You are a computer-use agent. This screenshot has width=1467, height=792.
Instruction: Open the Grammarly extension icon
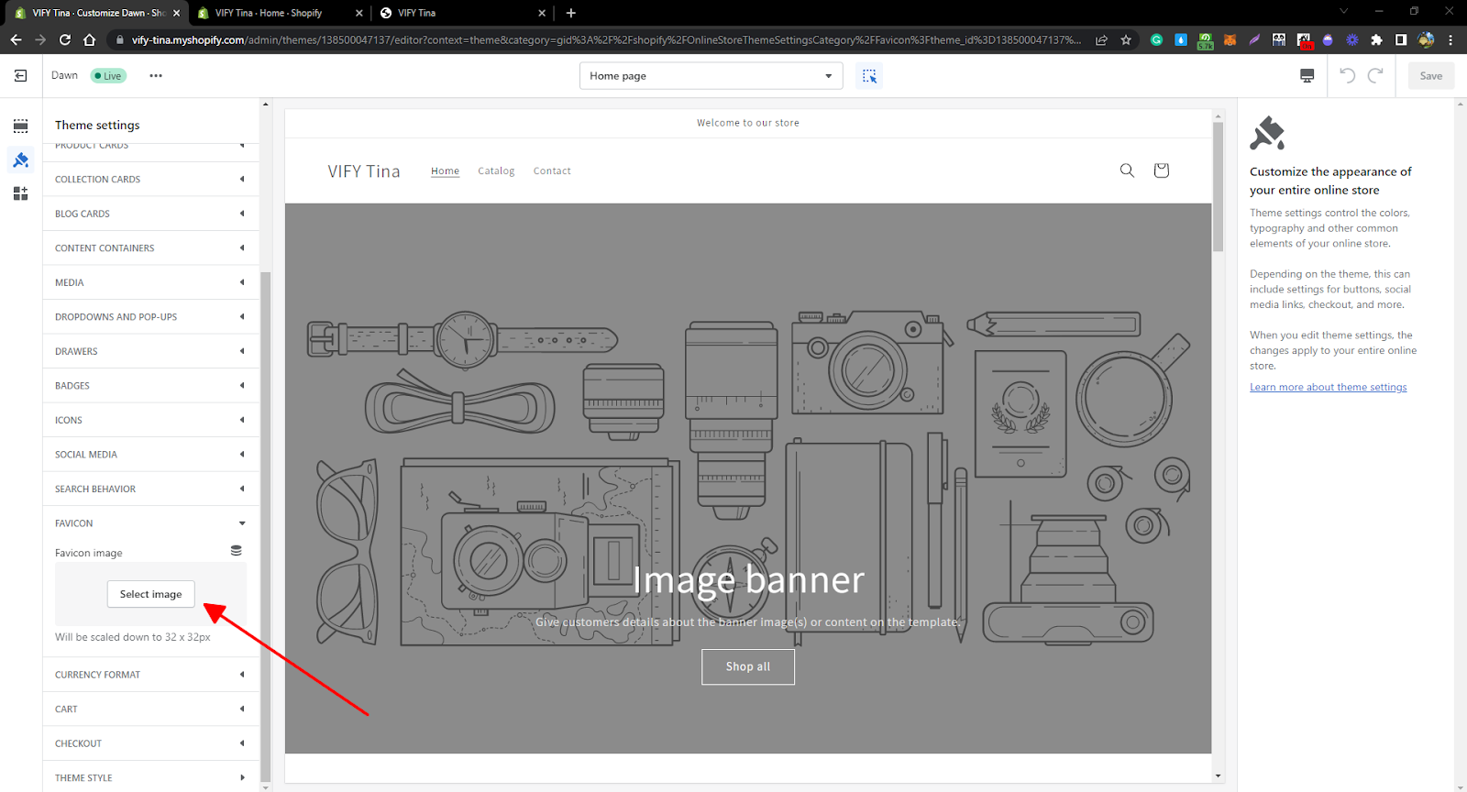tap(1156, 39)
